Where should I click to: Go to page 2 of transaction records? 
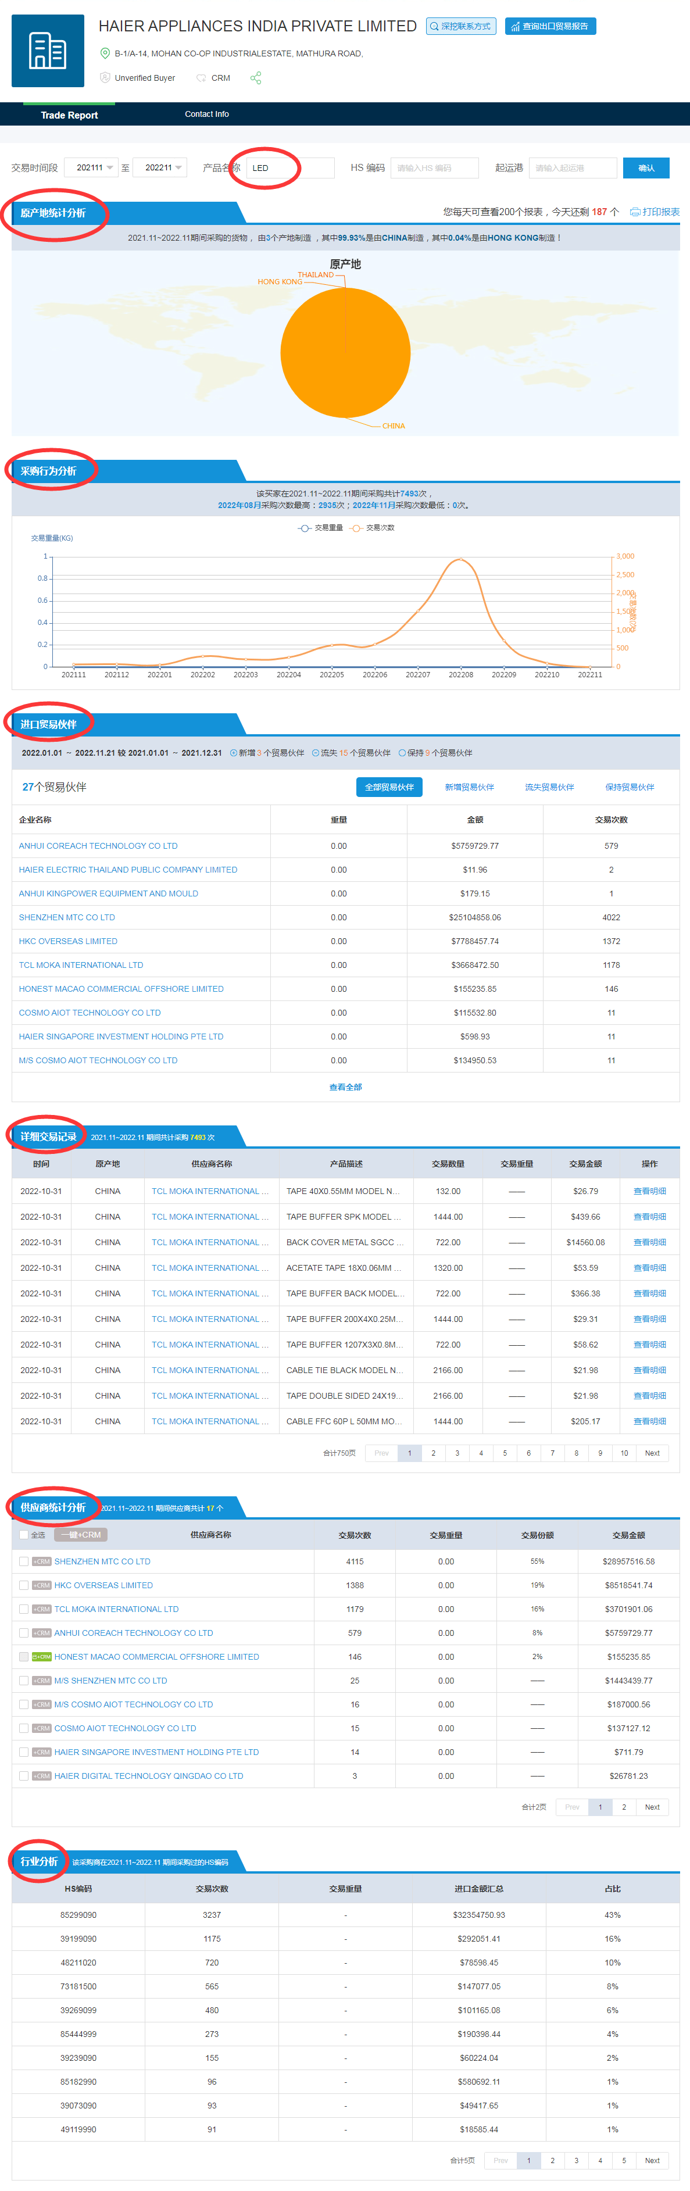pos(433,1453)
